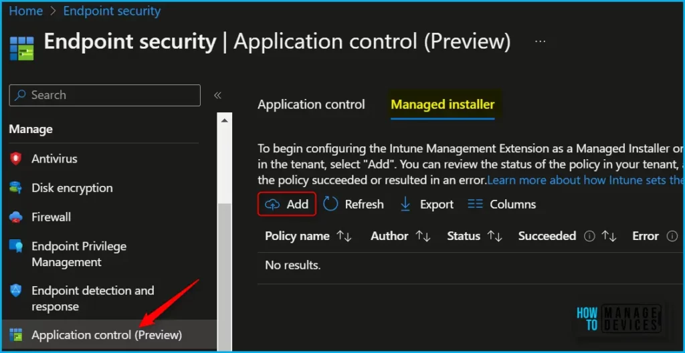
Task: Click the Policy name column header
Action: click(297, 237)
